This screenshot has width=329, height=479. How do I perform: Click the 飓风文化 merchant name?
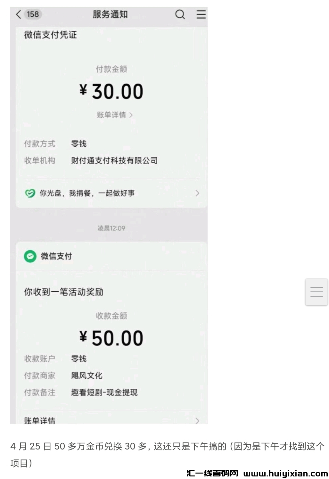86,375
